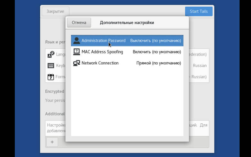This screenshot has height=157, width=251.
Task: Click the Включить (по умолчанию) value
Action: (157, 52)
